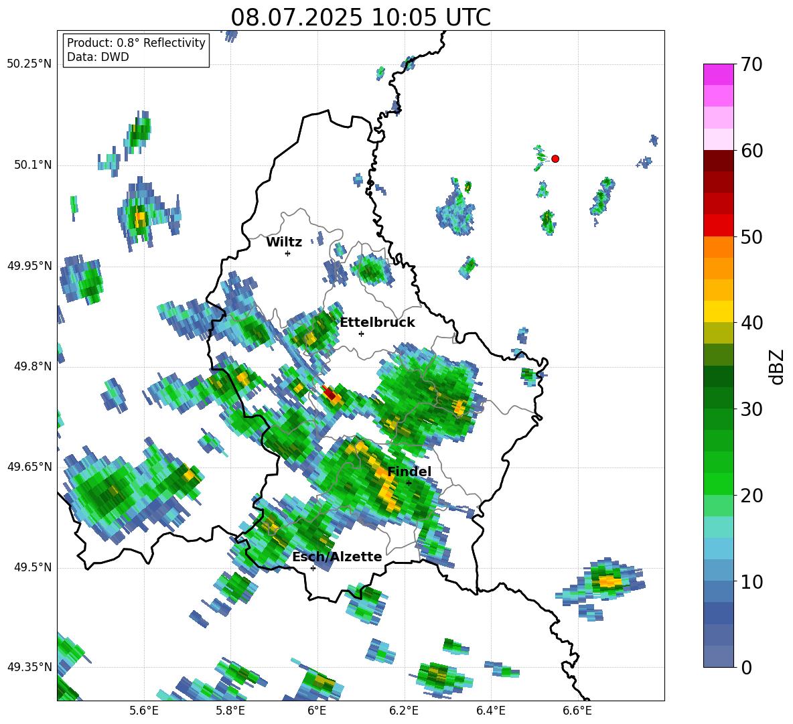Screen dimensions: 793x724
Task: Click the Wiltz city label
Action: click(284, 242)
